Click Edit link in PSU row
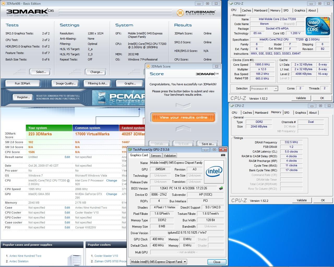The height and width of the screenshot is (267, 334). [67, 227]
